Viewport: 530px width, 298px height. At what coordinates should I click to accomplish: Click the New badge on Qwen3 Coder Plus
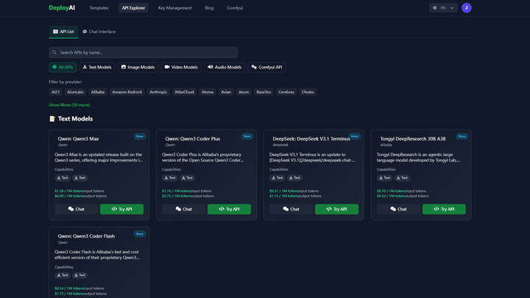(x=247, y=137)
